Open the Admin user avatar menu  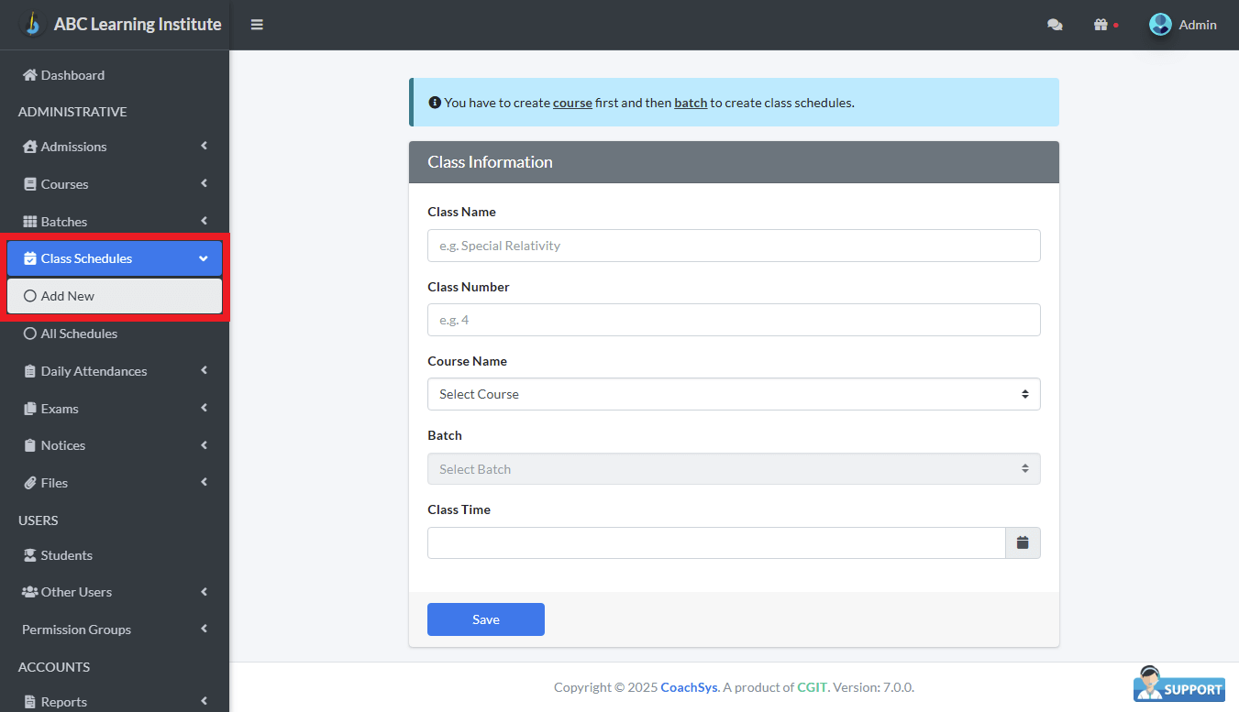pyautogui.click(x=1160, y=25)
